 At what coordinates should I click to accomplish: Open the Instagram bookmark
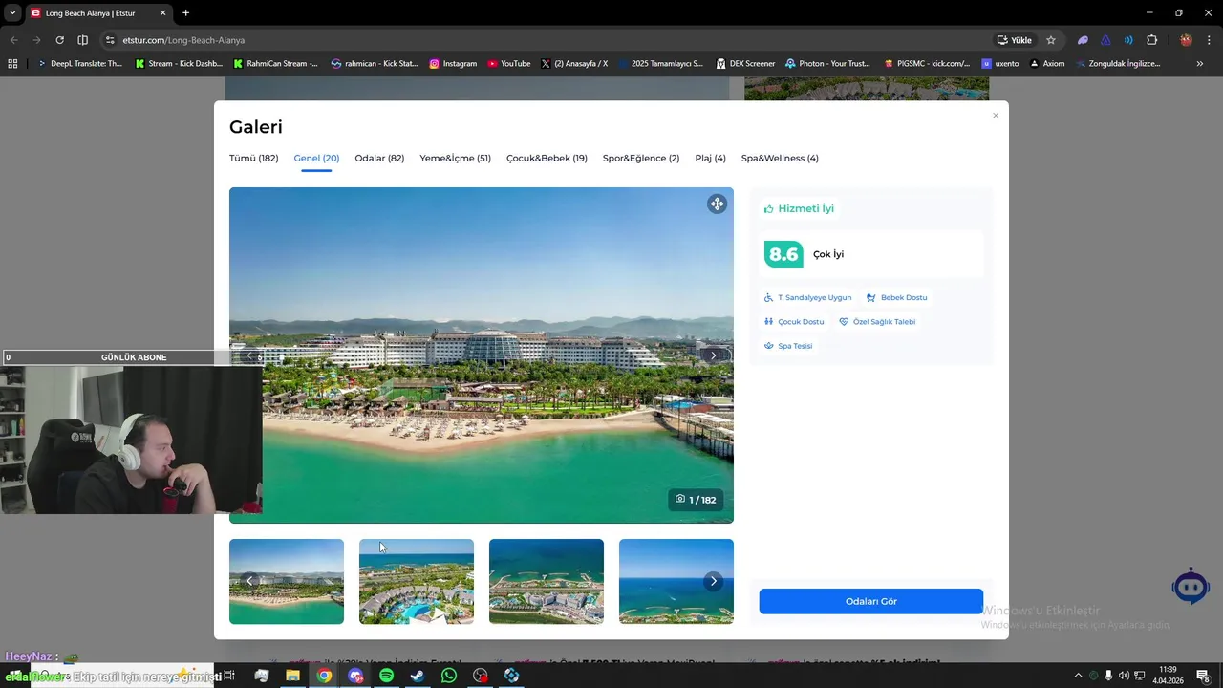[x=453, y=64]
